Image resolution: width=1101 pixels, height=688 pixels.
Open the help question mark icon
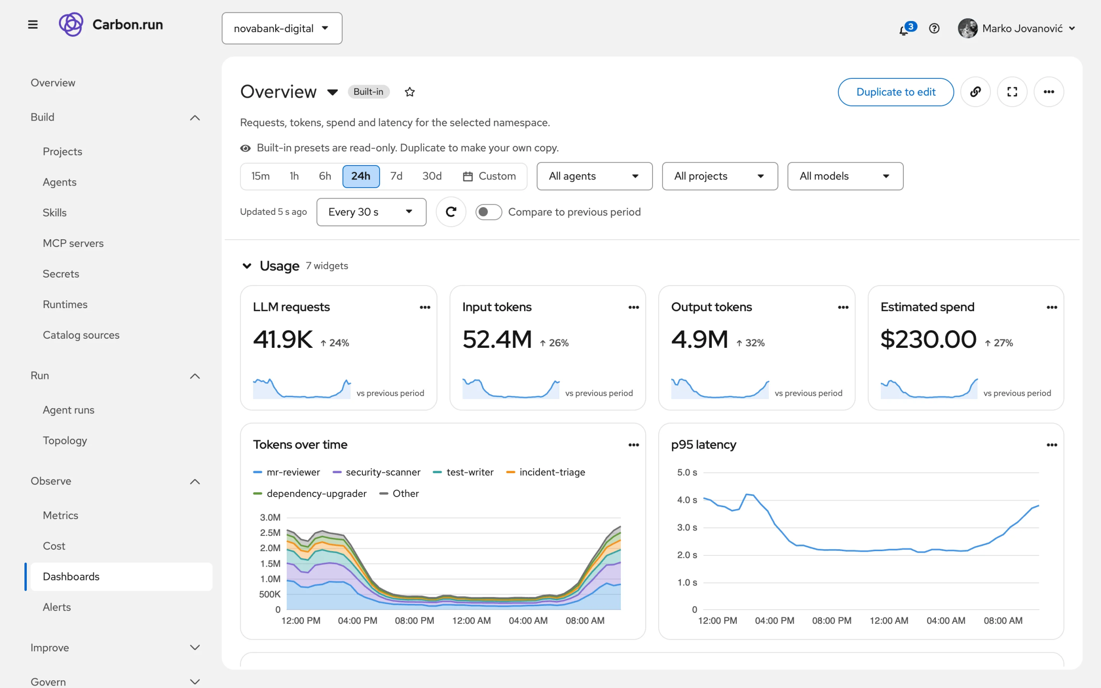[x=934, y=29]
